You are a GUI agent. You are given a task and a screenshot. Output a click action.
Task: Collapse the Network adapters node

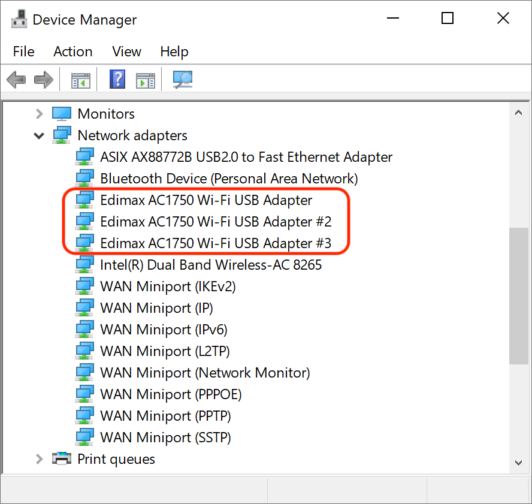pyautogui.click(x=40, y=136)
